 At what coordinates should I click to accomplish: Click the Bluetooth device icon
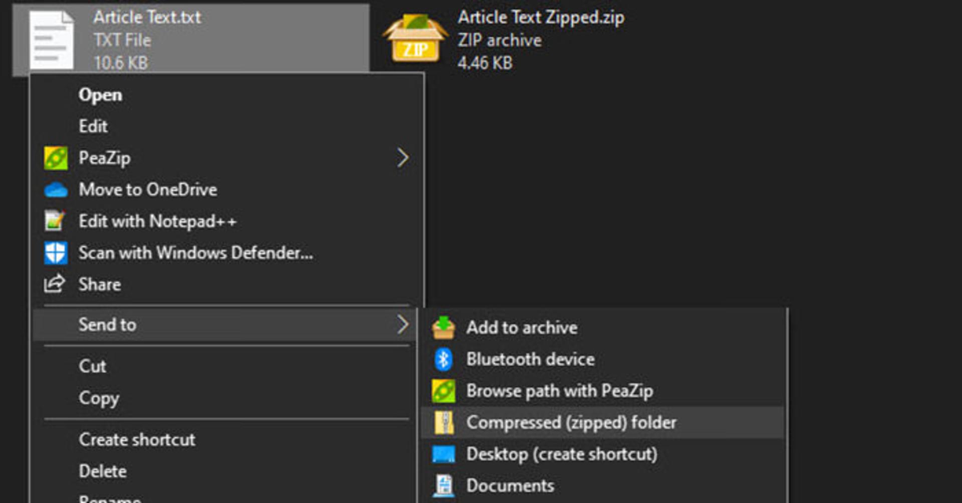coord(443,359)
